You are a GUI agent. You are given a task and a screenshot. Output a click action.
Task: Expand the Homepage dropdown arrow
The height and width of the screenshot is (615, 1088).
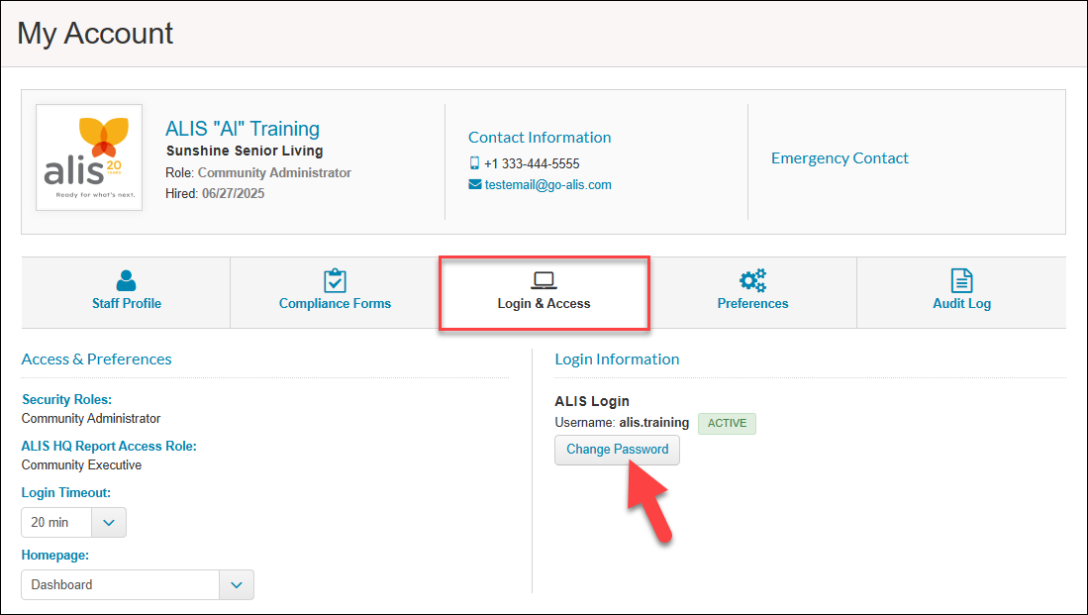(x=237, y=585)
